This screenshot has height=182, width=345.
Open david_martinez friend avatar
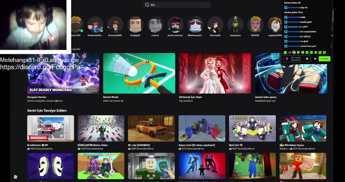pos(175,25)
